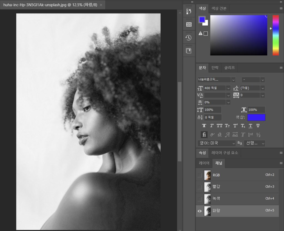Click the out-of-gamut warning triangle
This screenshot has height=231, width=284.
[x=201, y=33]
